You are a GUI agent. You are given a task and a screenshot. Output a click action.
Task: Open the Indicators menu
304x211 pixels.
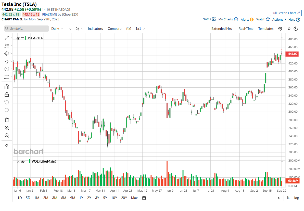pos(95,29)
